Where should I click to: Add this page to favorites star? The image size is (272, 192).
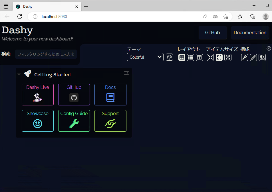point(225,17)
